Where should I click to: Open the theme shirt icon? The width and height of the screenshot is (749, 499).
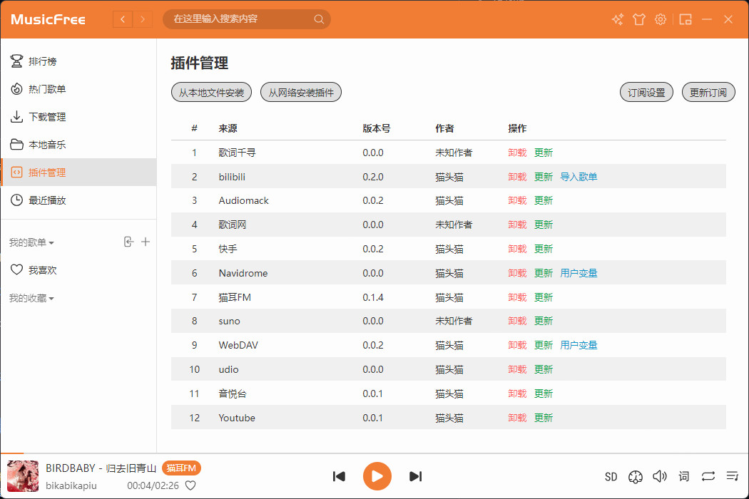[x=638, y=19]
